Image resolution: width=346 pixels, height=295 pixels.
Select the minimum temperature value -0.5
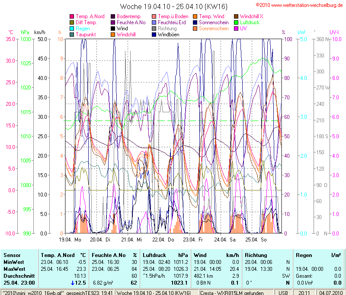click(x=82, y=262)
